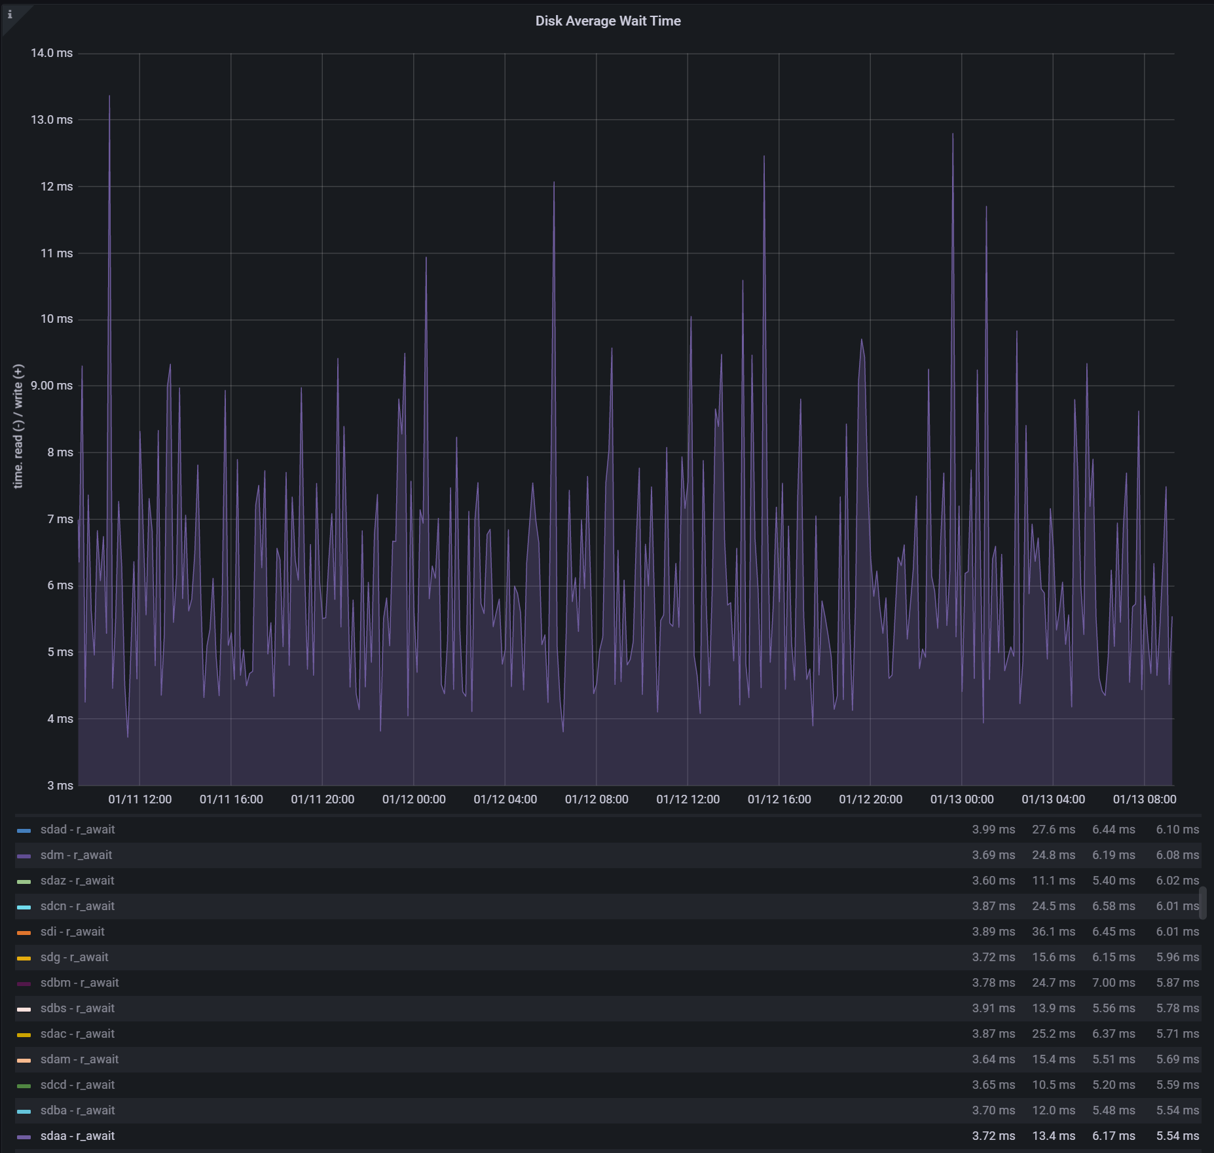
Task: Open color picker for sdaz light green swatch
Action: tap(24, 882)
